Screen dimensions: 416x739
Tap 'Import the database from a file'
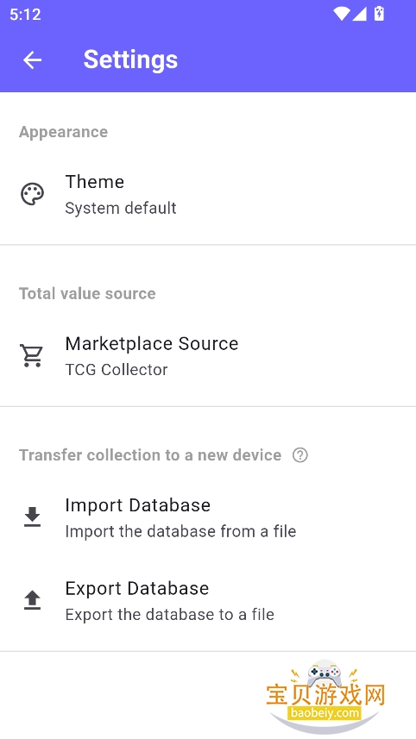pyautogui.click(x=180, y=531)
